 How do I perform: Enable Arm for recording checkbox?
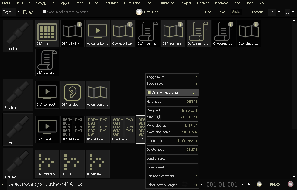(x=149, y=92)
